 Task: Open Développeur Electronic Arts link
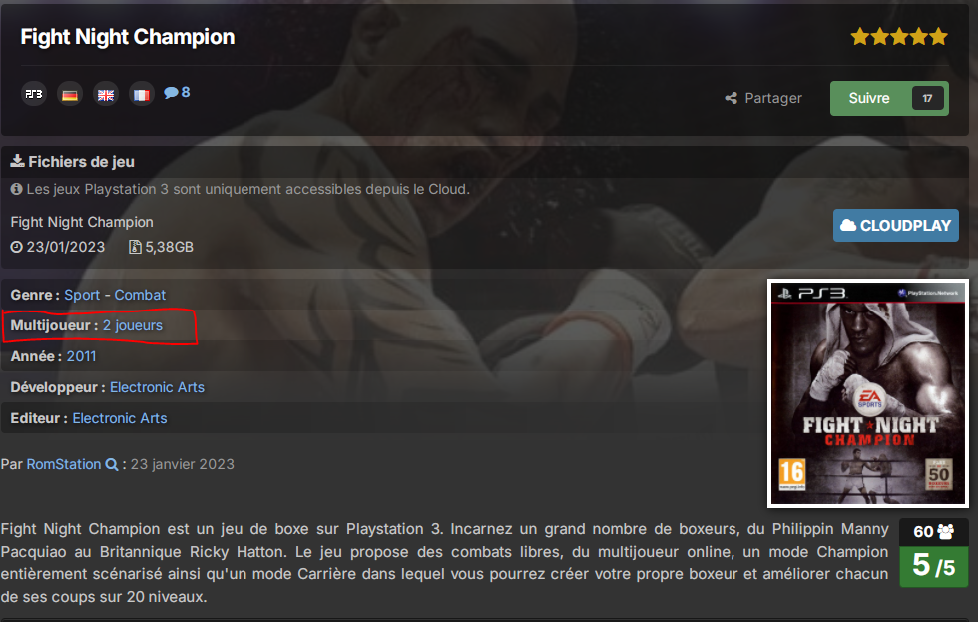pyautogui.click(x=158, y=387)
